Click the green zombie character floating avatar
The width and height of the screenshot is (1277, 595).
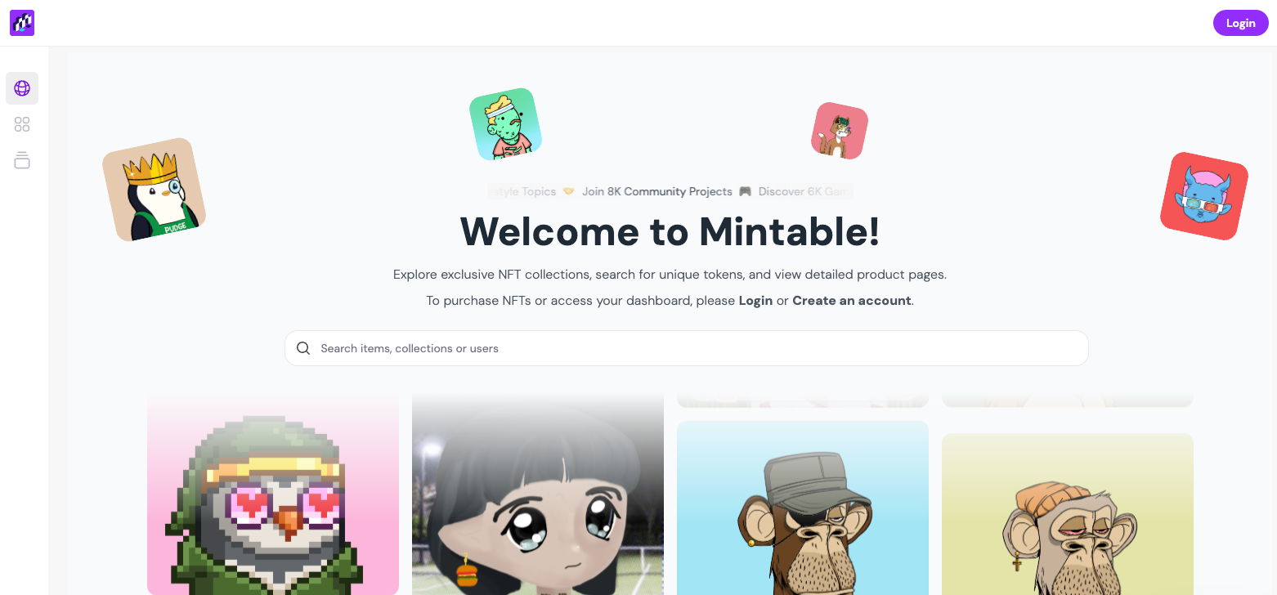click(505, 124)
